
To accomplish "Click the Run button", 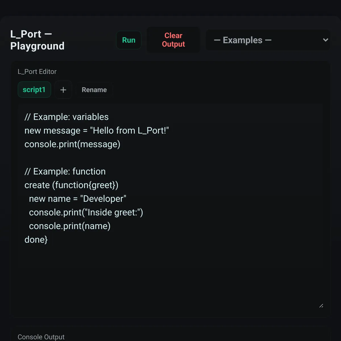I will click(x=129, y=40).
